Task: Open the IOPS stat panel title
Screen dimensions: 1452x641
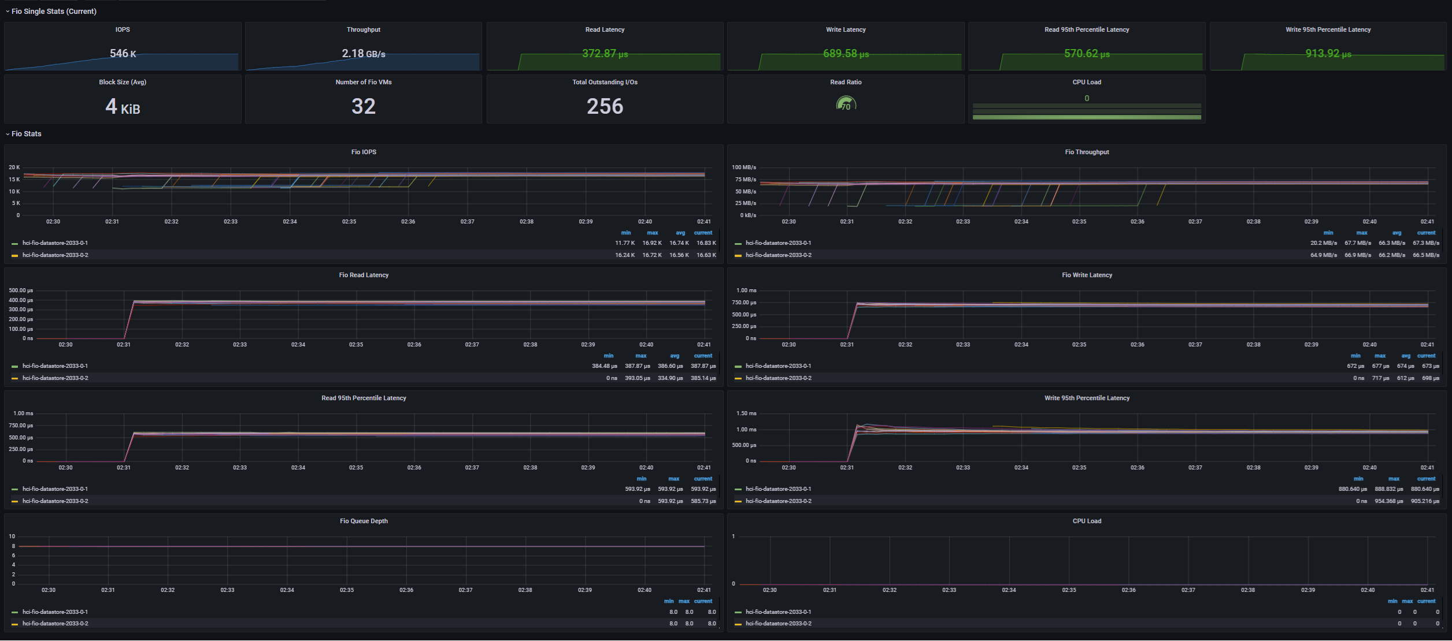Action: (123, 29)
